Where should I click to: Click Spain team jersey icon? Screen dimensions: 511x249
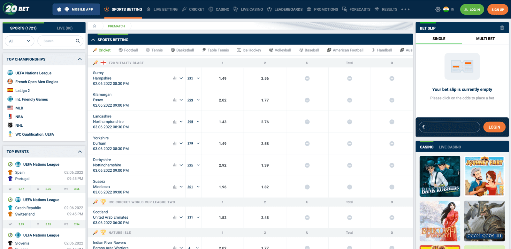point(10,172)
